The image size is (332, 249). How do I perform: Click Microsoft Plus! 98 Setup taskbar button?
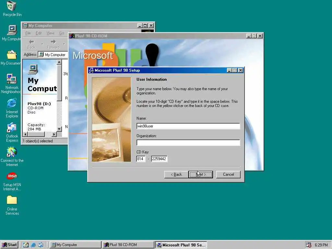(181, 245)
